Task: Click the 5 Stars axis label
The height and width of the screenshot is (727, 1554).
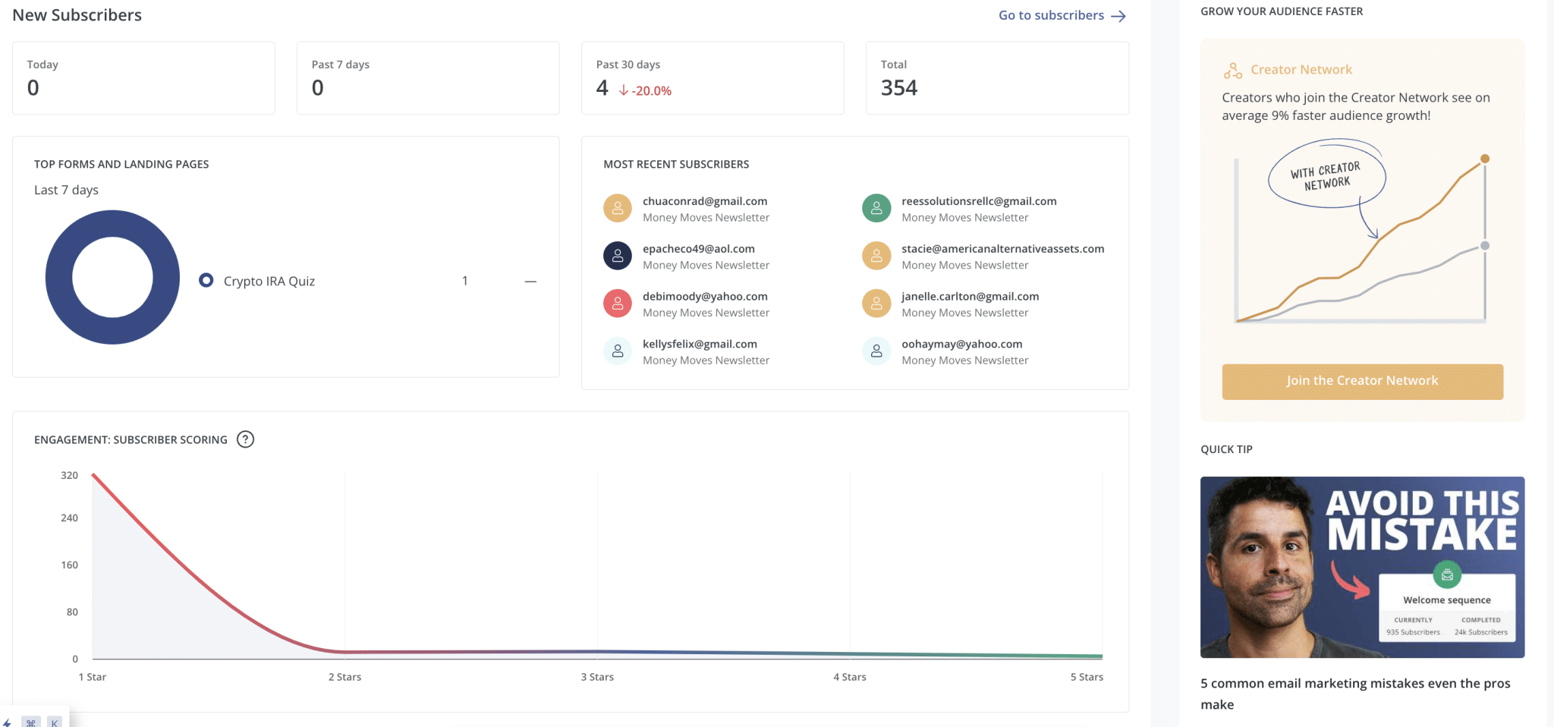Action: (1087, 677)
